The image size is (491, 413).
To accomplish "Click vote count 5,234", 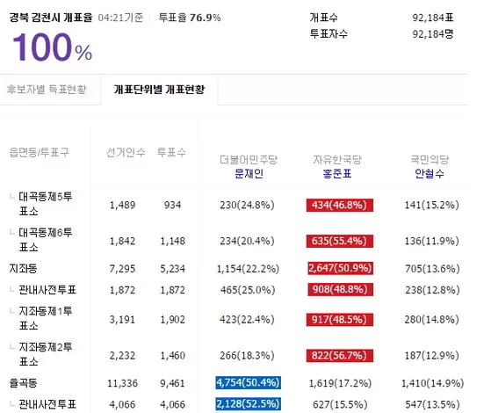I will (172, 269).
